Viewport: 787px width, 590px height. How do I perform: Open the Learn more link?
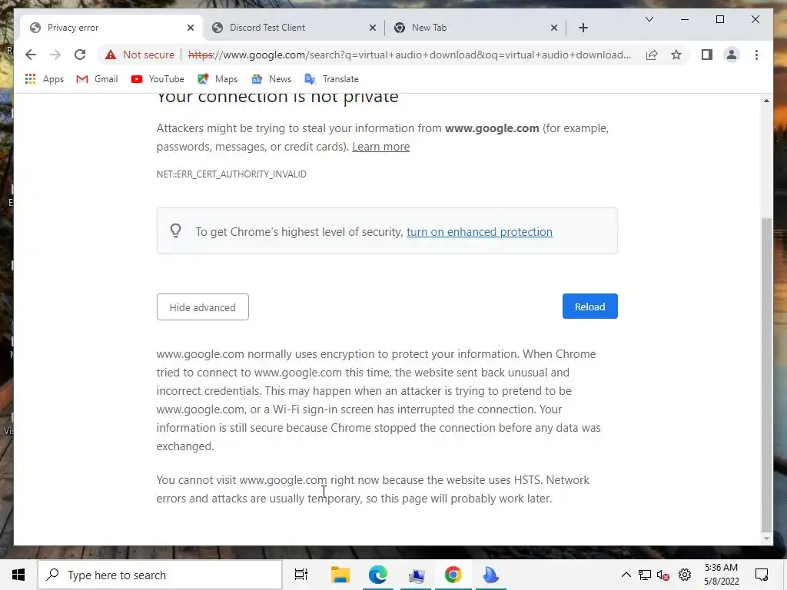pyautogui.click(x=380, y=147)
